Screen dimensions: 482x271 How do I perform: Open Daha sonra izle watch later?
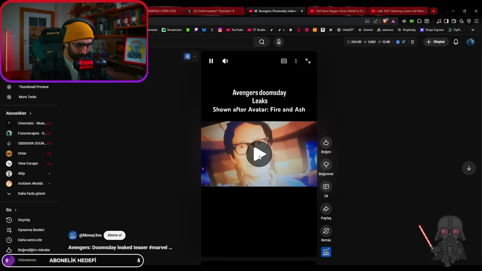pos(29,240)
